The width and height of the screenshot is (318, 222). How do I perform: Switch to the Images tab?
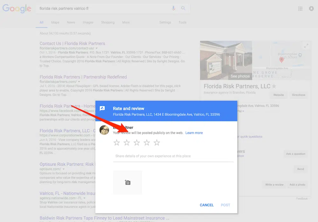point(88,22)
